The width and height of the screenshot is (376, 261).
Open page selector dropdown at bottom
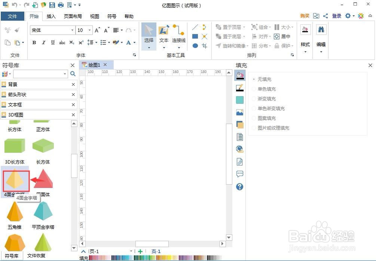(x=131, y=251)
